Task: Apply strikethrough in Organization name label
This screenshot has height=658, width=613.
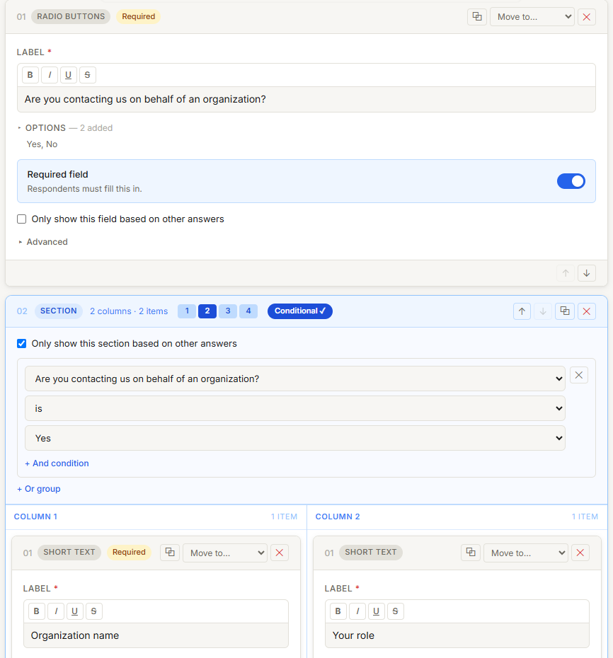Action: click(93, 611)
